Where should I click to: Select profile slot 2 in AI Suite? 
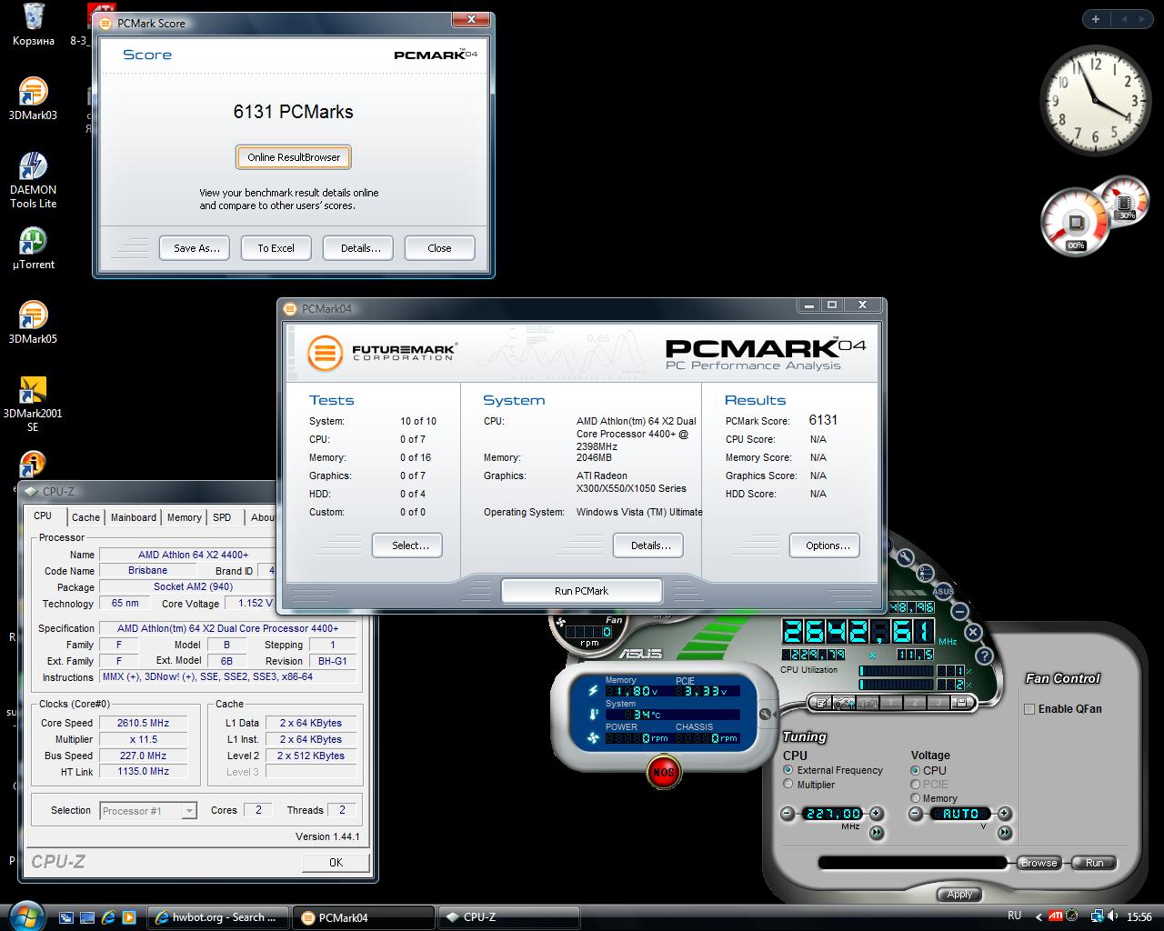click(915, 703)
